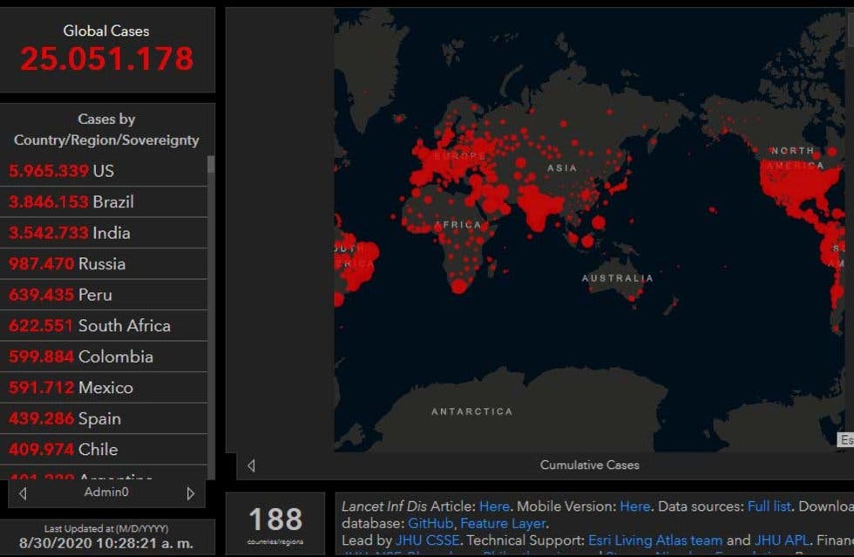Open Mobile Version 'Here' link
This screenshot has height=557, width=854.
[x=634, y=506]
